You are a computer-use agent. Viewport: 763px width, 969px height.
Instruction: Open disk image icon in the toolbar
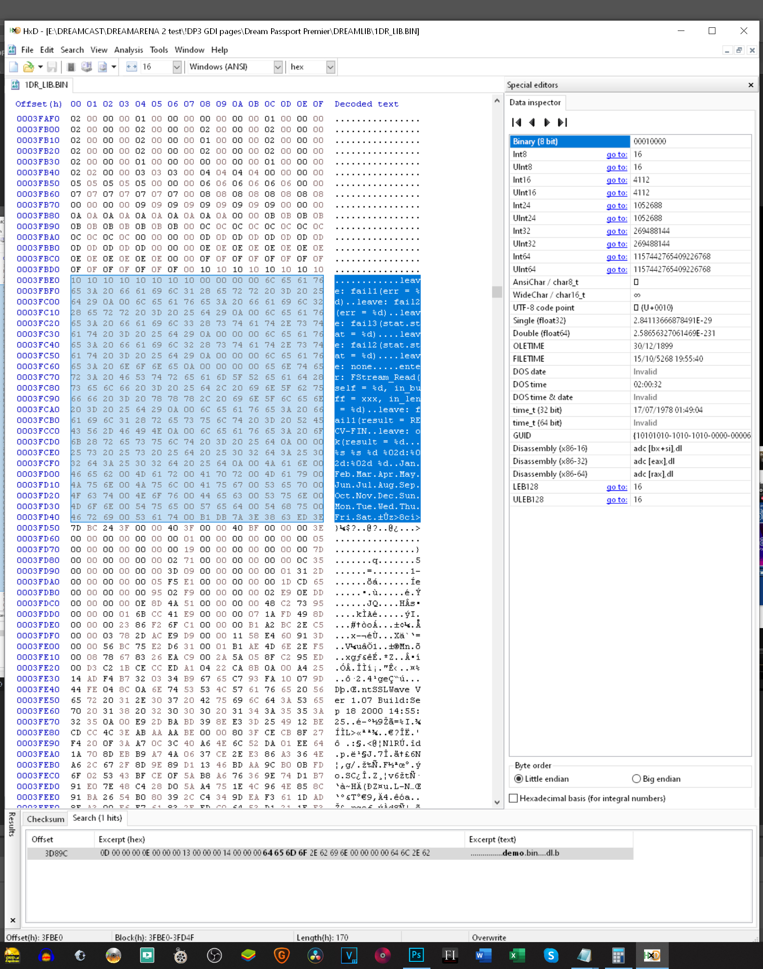click(103, 67)
